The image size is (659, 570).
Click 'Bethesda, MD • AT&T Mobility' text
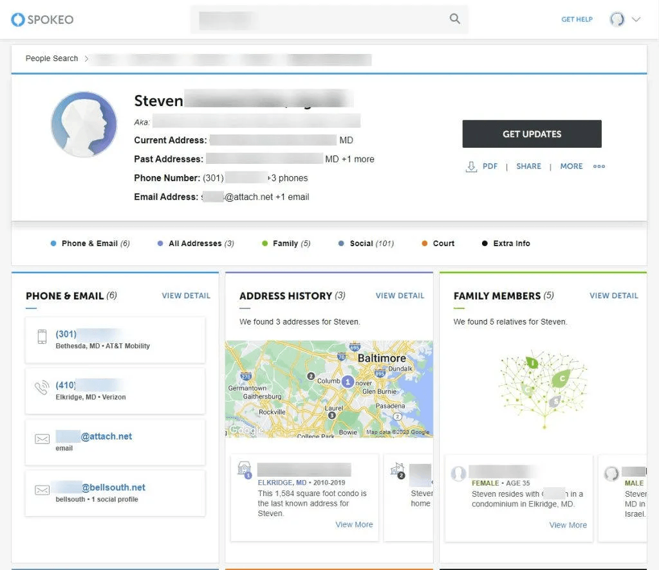(102, 346)
